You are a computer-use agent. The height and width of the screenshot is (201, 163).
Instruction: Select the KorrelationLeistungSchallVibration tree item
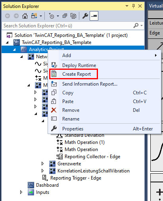coord(94,171)
